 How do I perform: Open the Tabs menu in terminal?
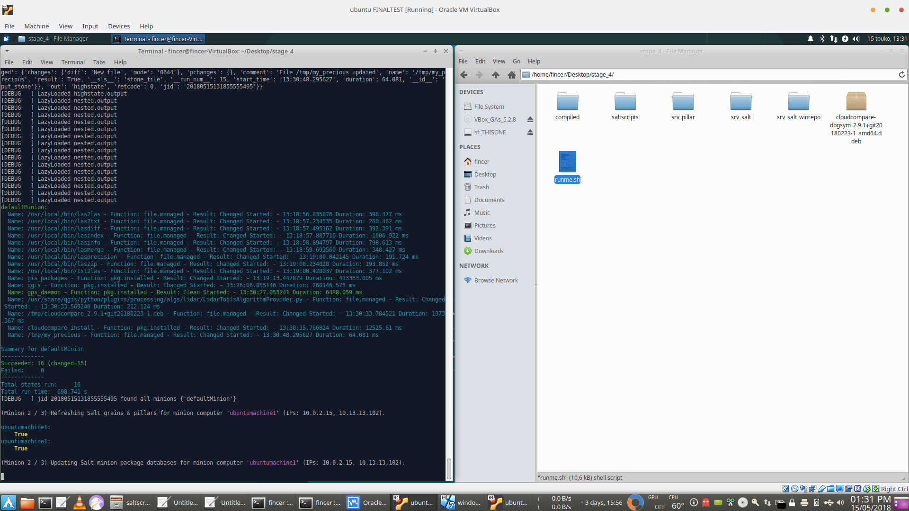(99, 62)
